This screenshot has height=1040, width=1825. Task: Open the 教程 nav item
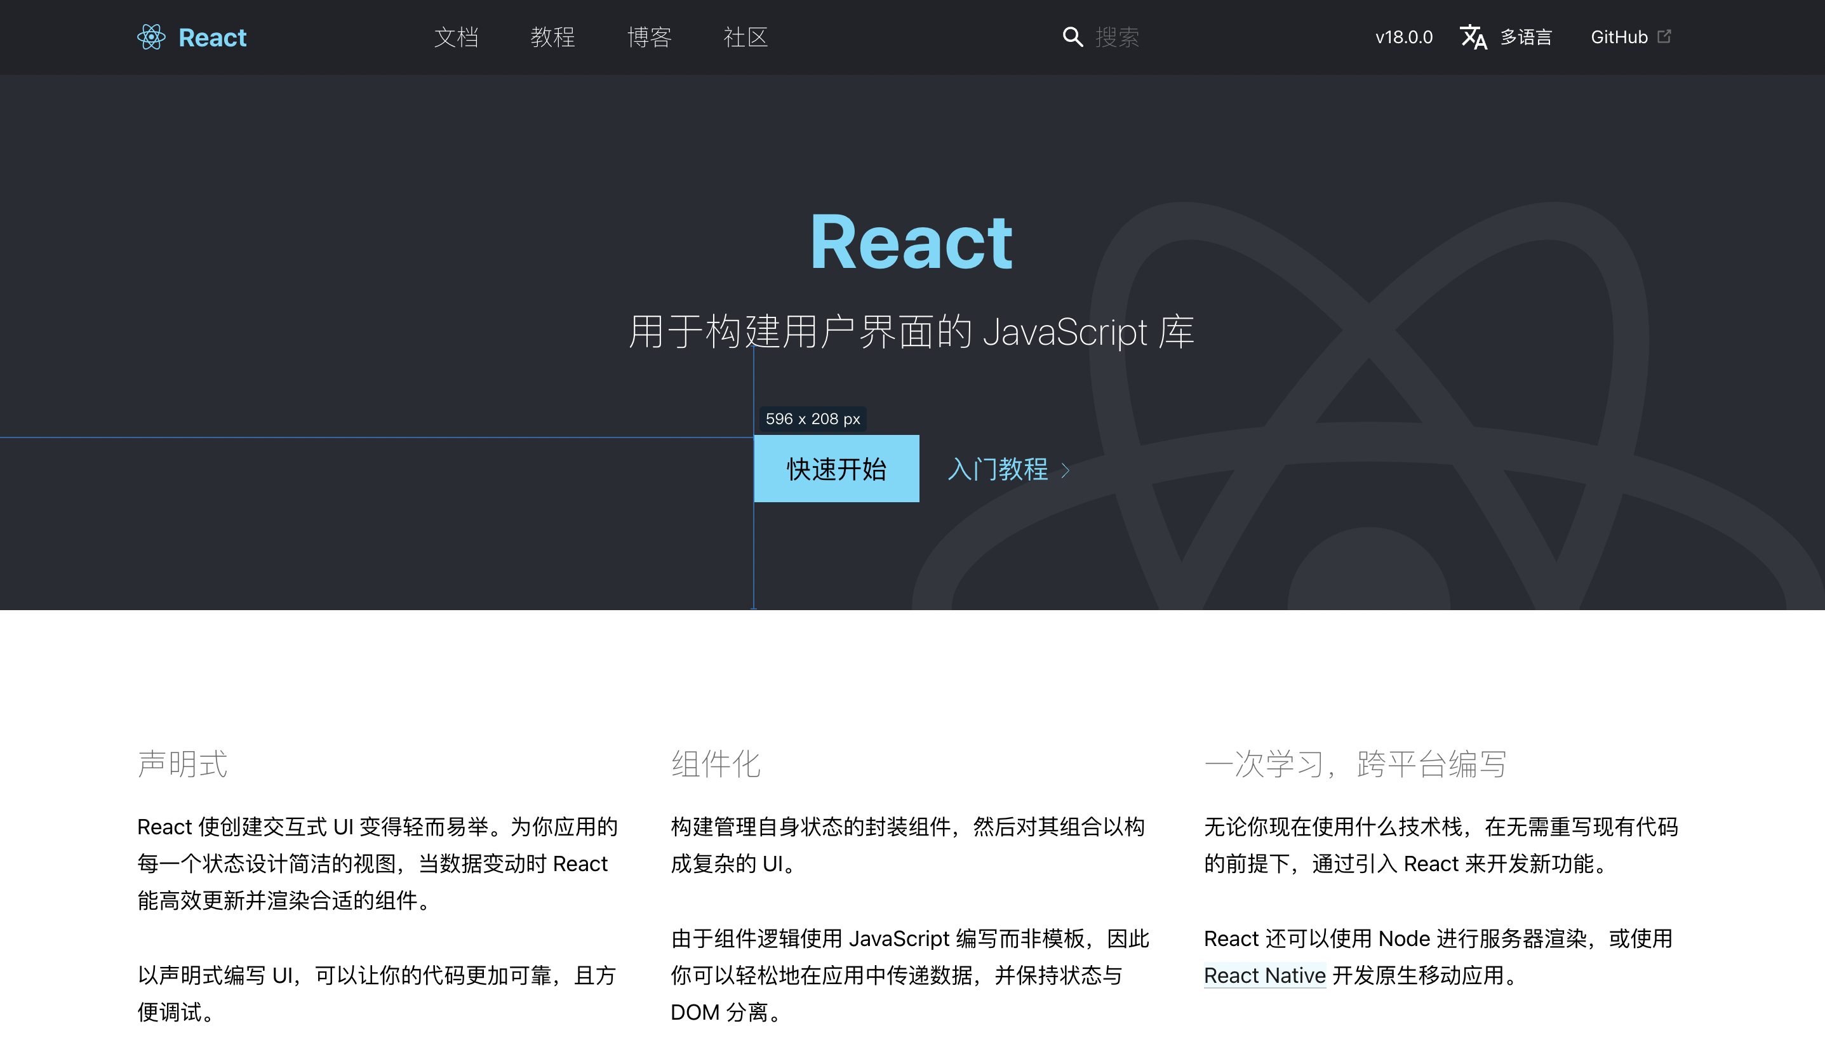[x=553, y=37]
